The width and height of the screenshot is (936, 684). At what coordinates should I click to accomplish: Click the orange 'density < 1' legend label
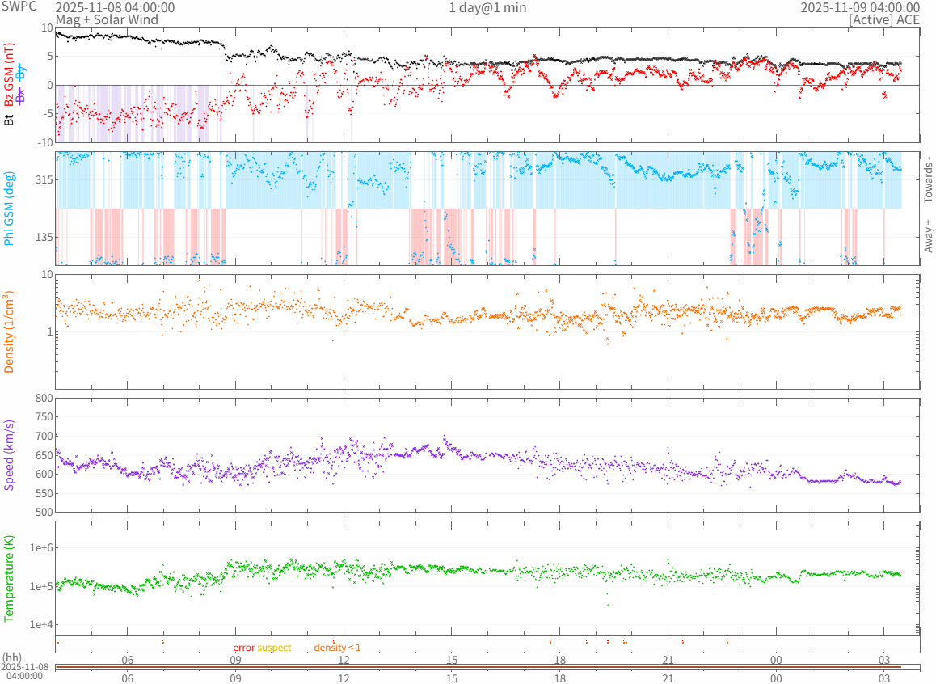(337, 648)
